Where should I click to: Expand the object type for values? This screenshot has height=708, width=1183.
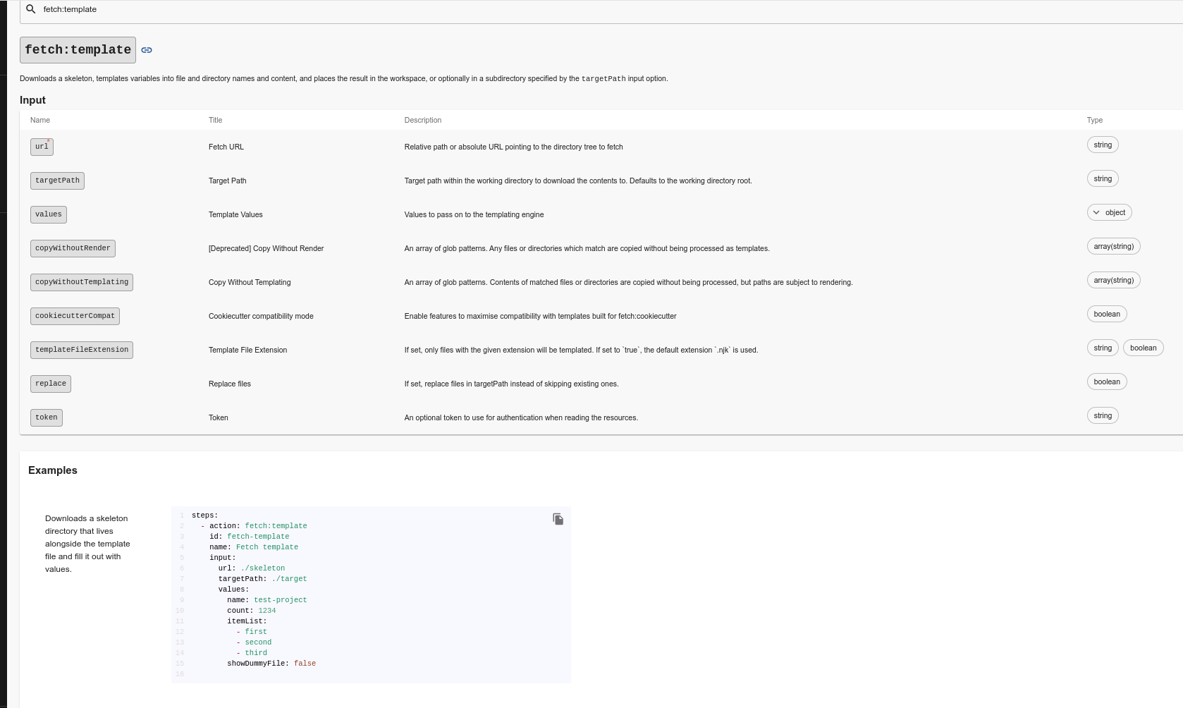[x=1109, y=212]
